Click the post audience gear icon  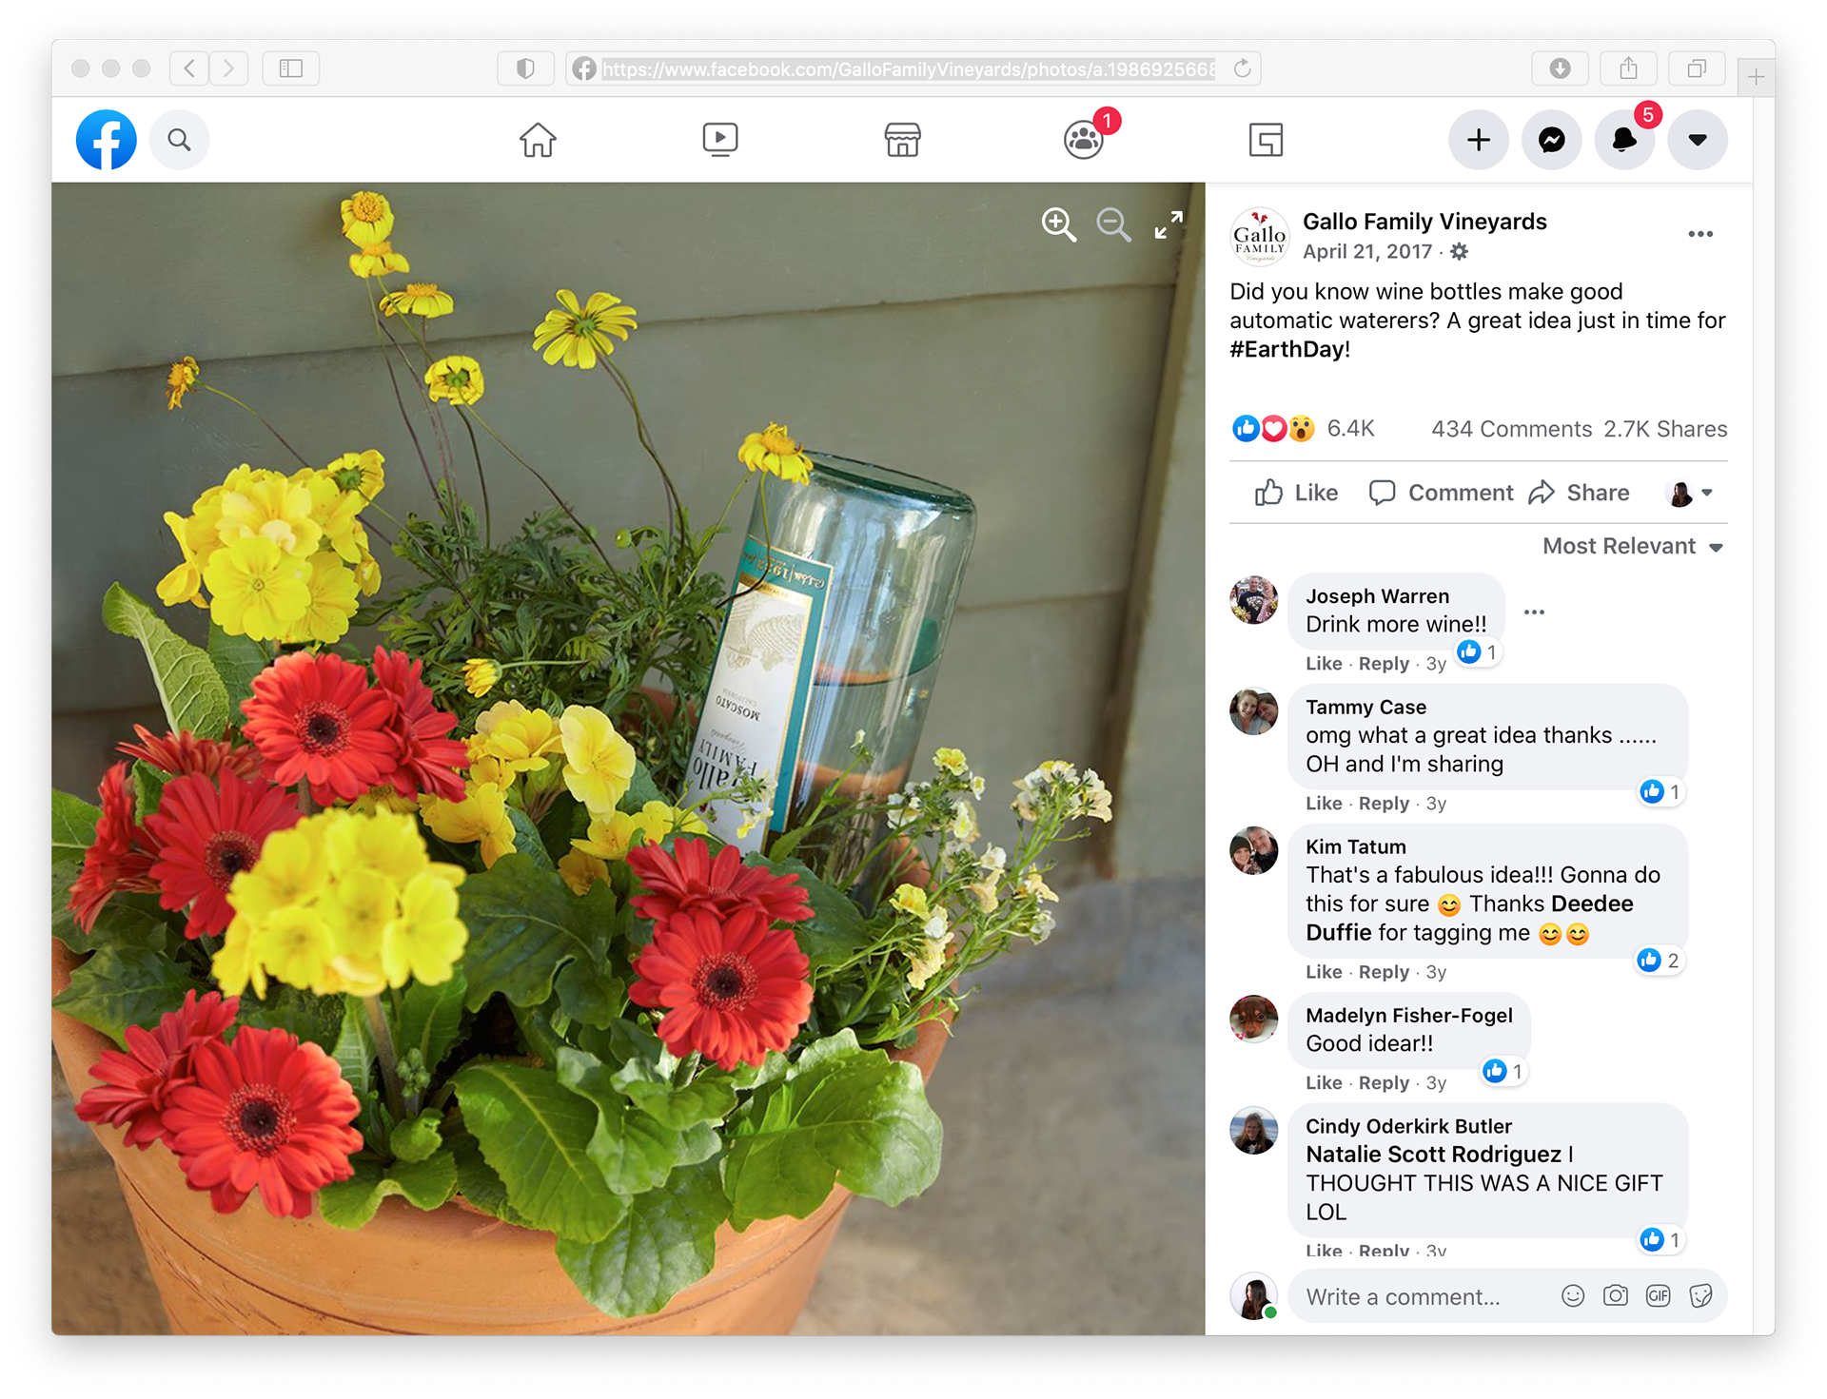coord(1459,252)
